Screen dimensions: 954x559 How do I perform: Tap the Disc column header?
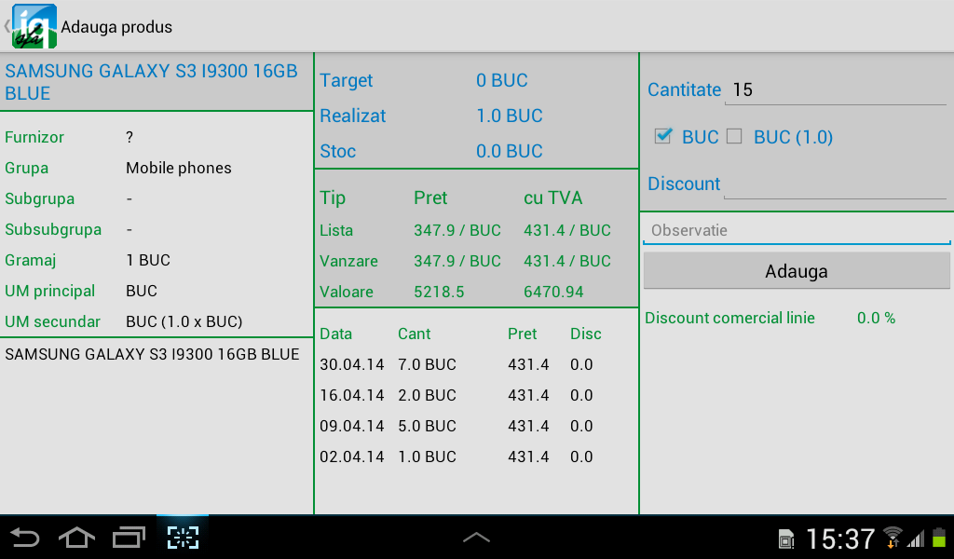point(586,334)
